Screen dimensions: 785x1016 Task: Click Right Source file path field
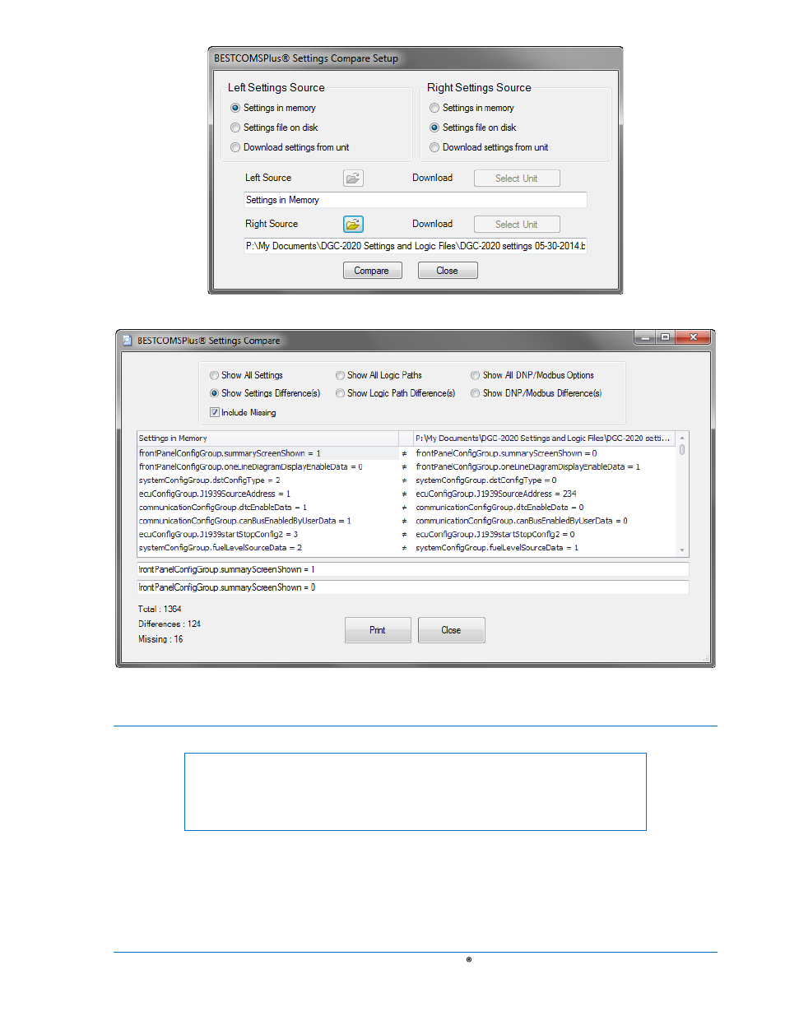416,246
